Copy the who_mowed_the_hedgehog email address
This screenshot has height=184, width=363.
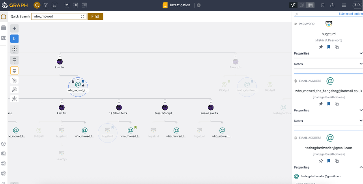pyautogui.click(x=337, y=104)
